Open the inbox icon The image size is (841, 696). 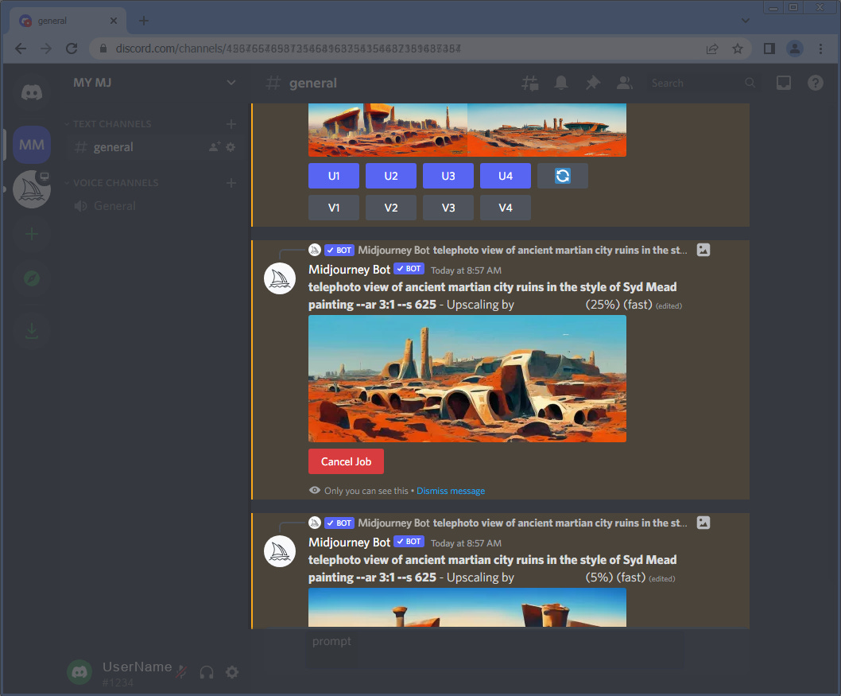784,84
